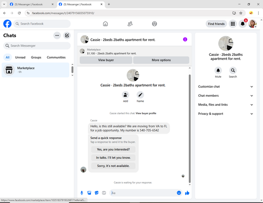The height and width of the screenshot is (203, 263).
Task: Click the View buyer button
Action: tap(106, 60)
